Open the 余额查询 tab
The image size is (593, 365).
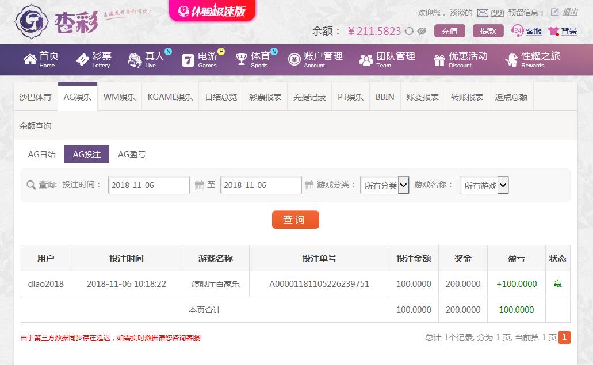coord(36,126)
